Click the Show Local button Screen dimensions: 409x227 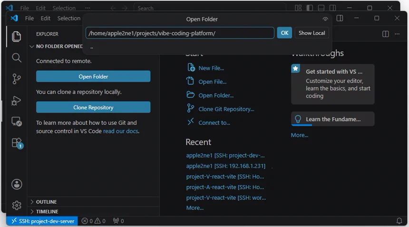(x=312, y=33)
